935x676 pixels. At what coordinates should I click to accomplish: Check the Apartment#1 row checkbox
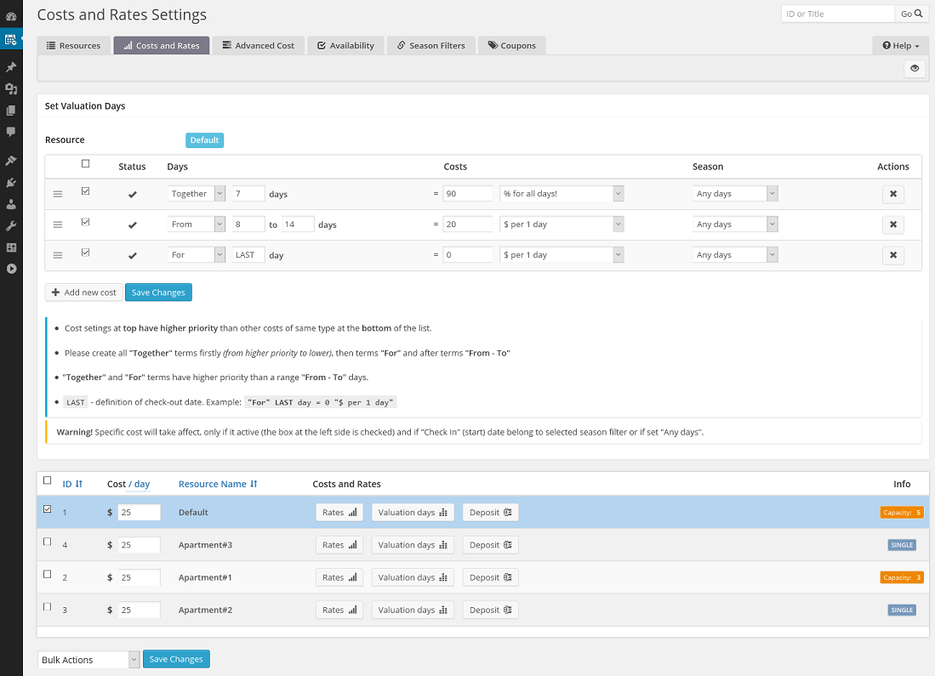(x=47, y=574)
